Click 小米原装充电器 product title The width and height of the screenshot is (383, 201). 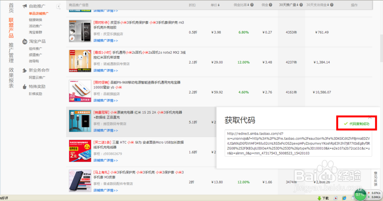138,115
